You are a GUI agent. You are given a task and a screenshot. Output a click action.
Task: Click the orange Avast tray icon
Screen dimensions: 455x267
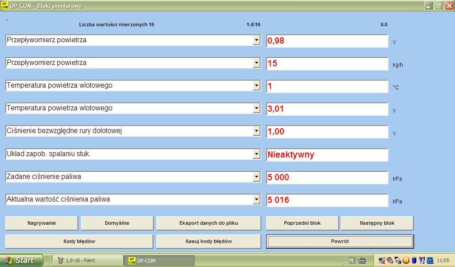(x=406, y=260)
